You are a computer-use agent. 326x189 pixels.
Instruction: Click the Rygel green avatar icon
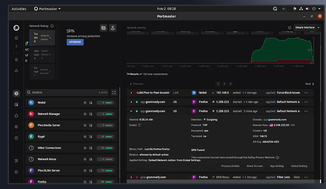[31, 137]
